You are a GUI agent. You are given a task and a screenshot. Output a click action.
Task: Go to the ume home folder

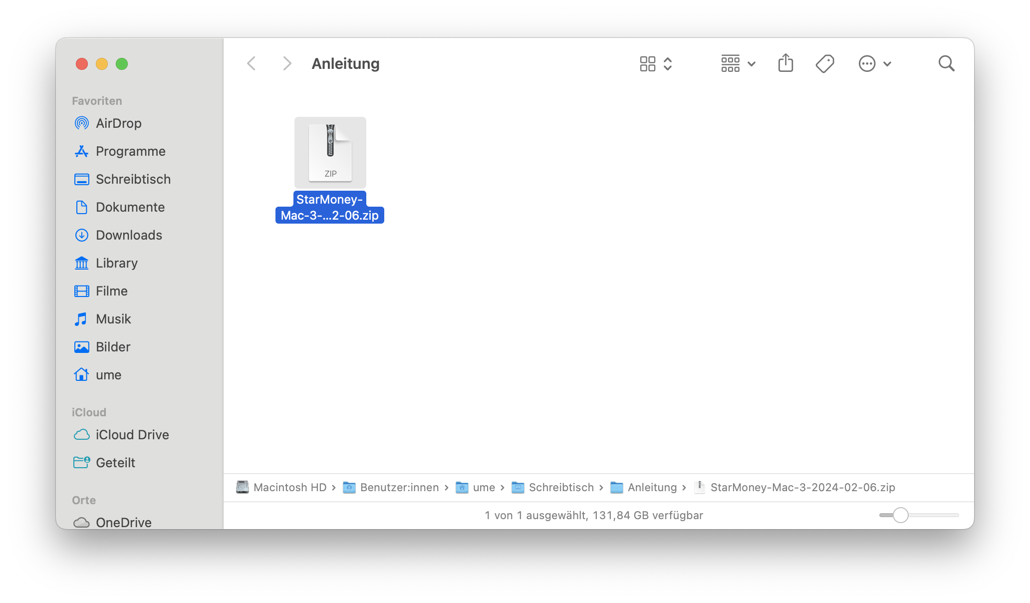coord(108,375)
